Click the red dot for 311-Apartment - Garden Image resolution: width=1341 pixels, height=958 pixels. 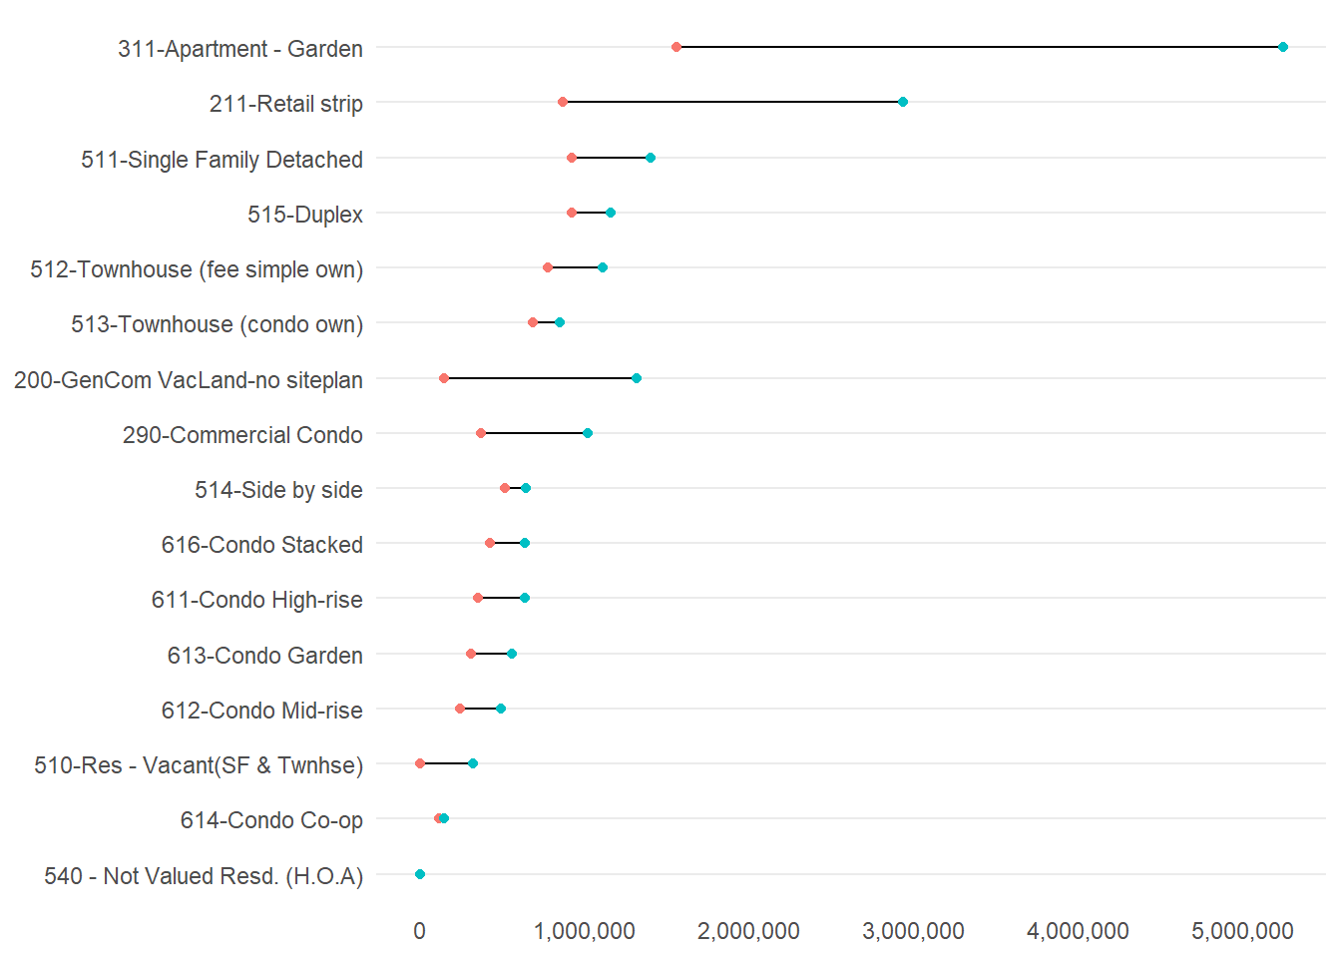[676, 47]
